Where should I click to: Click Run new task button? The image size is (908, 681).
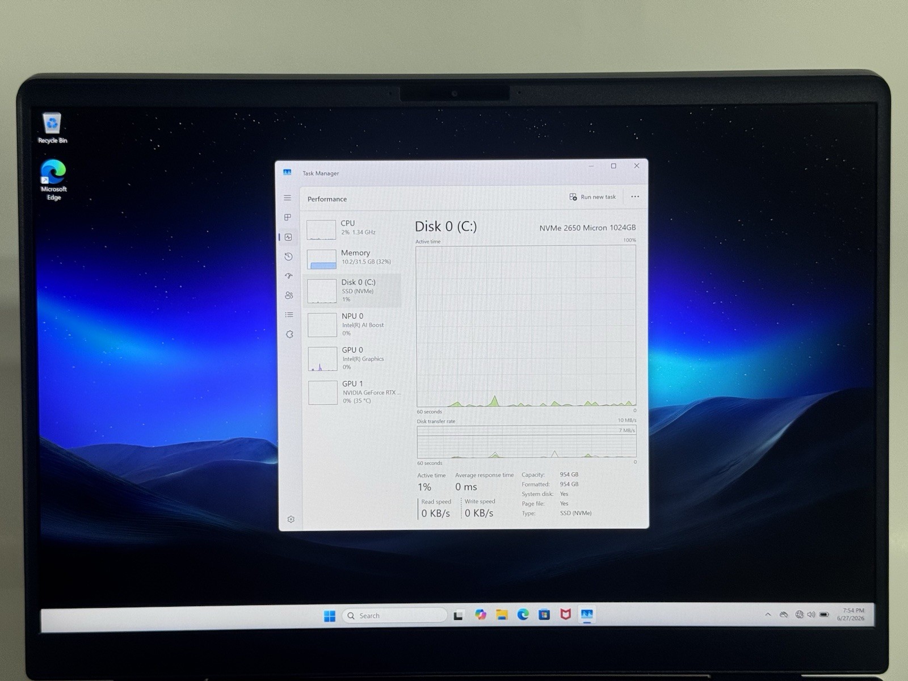pos(592,197)
